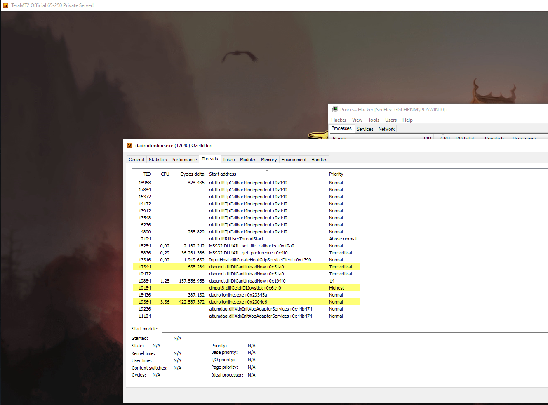
Task: Open the General tab of process properties
Action: click(136, 160)
